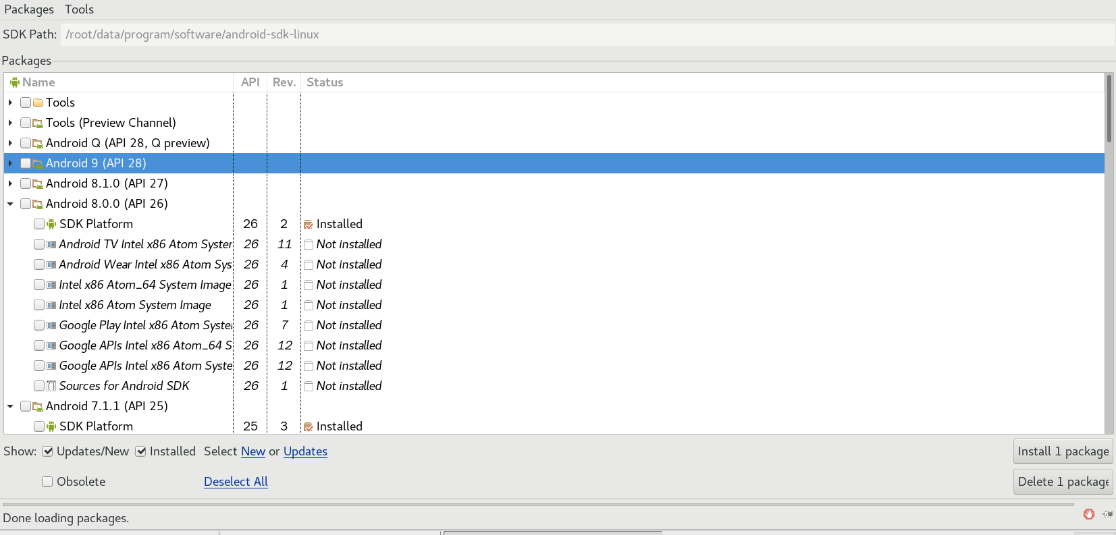Click the package list vertical scrollbar
Image resolution: width=1116 pixels, height=535 pixels.
tap(1109, 270)
